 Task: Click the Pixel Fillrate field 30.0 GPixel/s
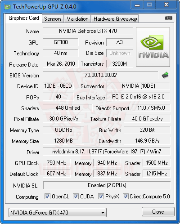[63, 119]
